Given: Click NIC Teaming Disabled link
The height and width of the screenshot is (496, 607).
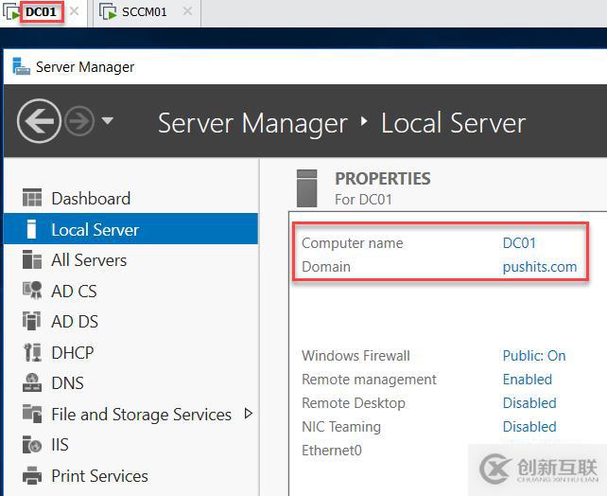Looking at the screenshot, I should tap(529, 426).
